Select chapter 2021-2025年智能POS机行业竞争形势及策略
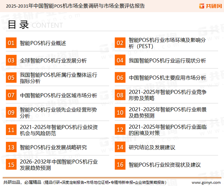Screen dimensions: 224x186 coord(168,95)
